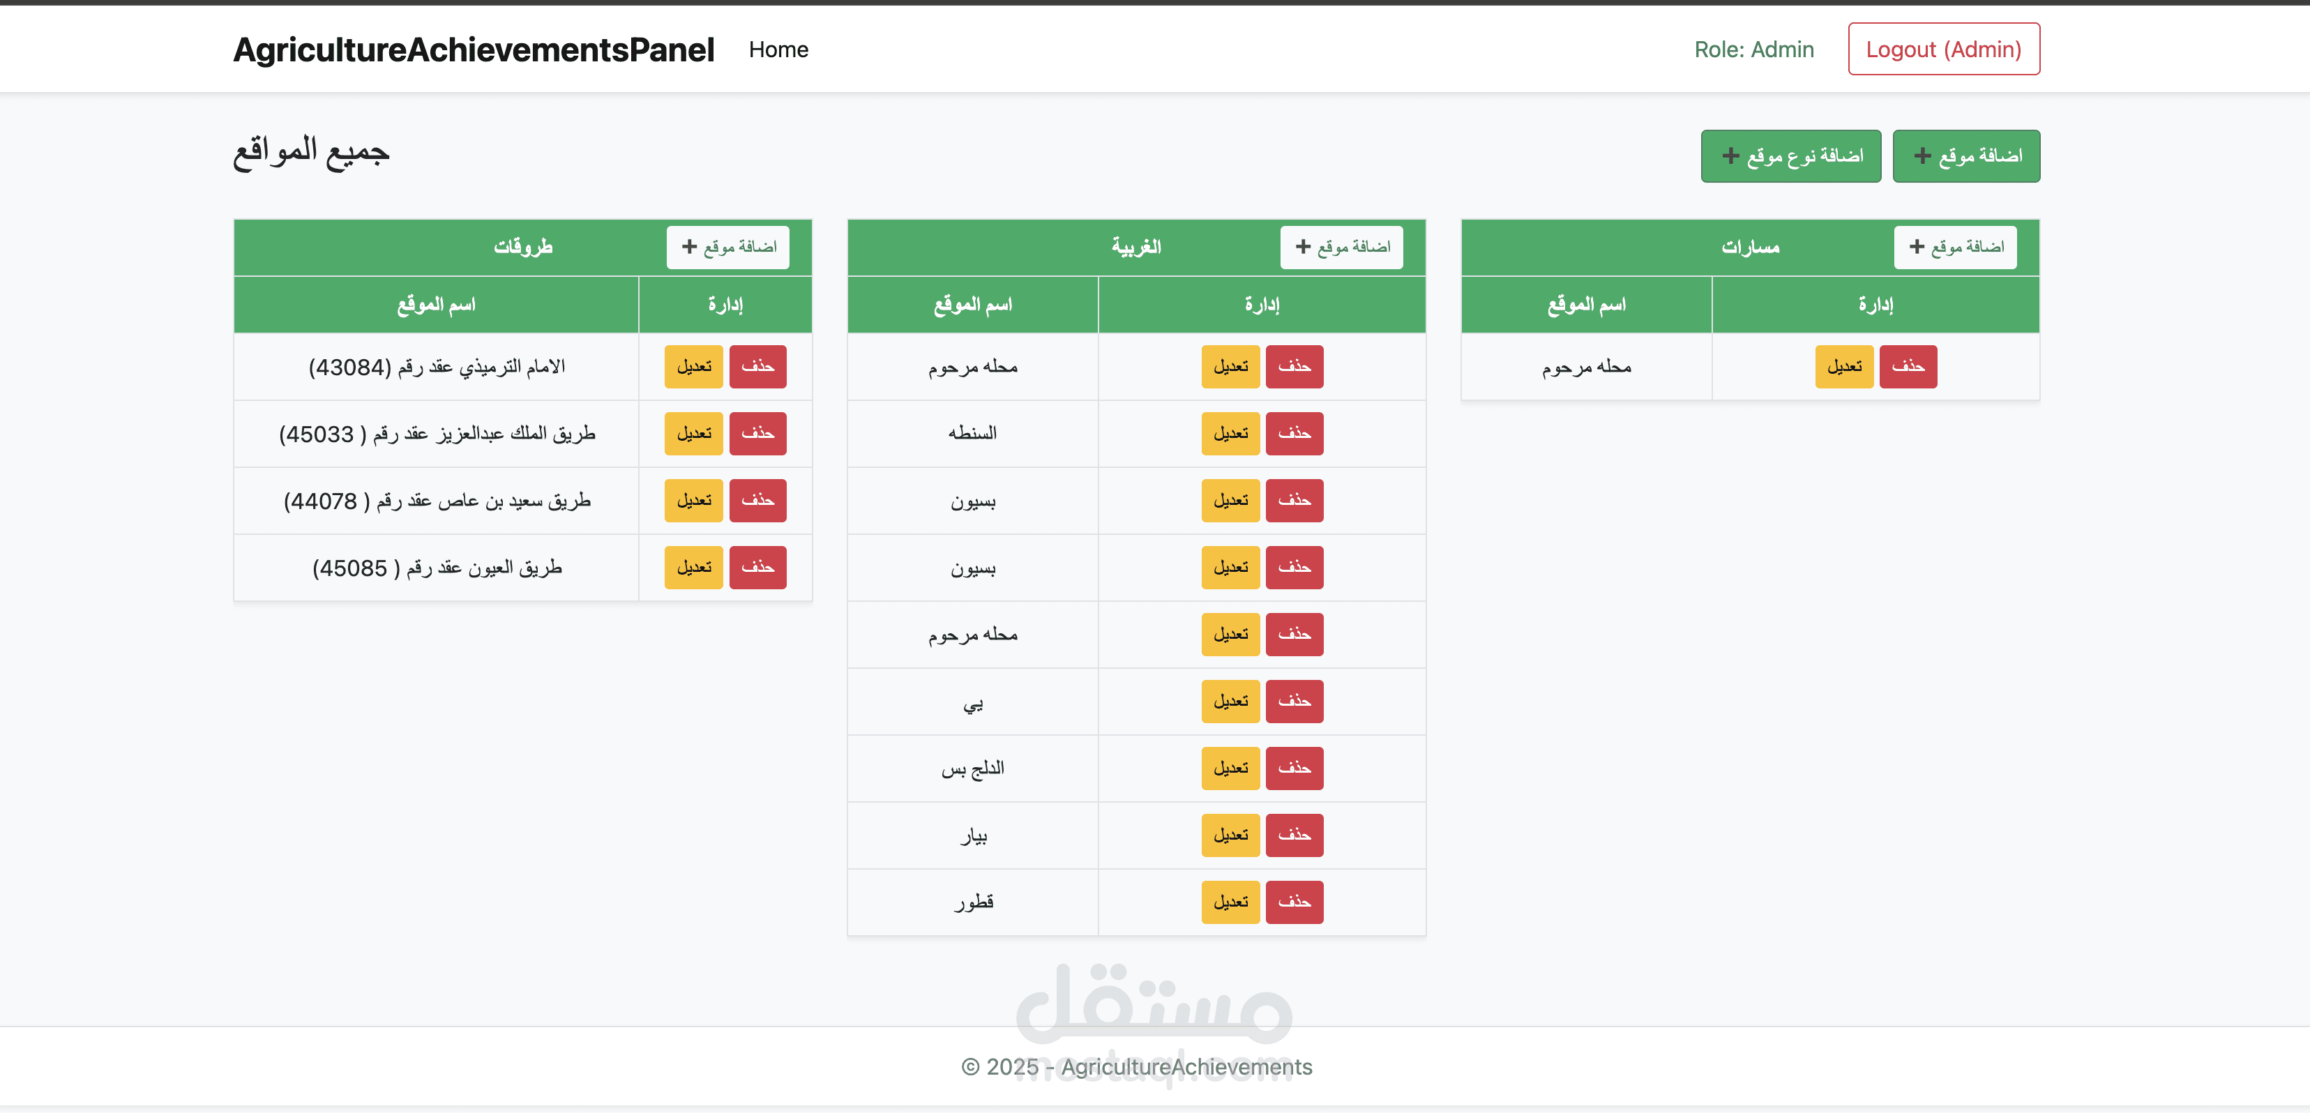This screenshot has width=2310, height=1113.
Task: Click اضافة موقع in the طروقات table header
Action: (x=727, y=247)
